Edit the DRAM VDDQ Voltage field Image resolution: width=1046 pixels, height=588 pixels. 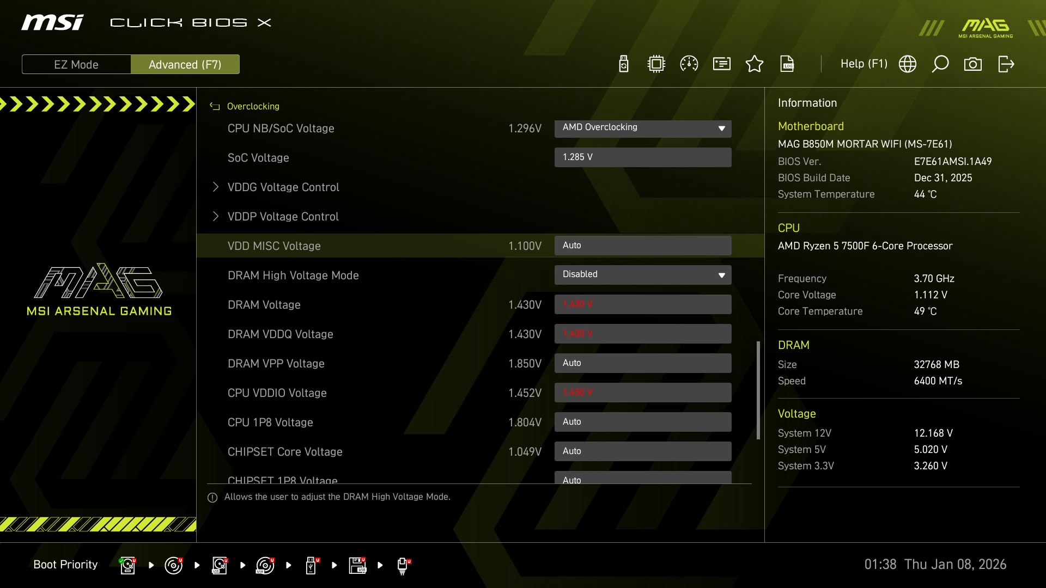[643, 334]
